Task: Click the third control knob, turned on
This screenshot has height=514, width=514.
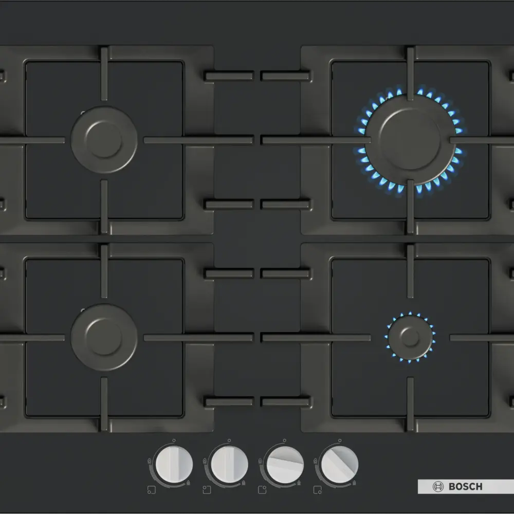Action: point(285,465)
